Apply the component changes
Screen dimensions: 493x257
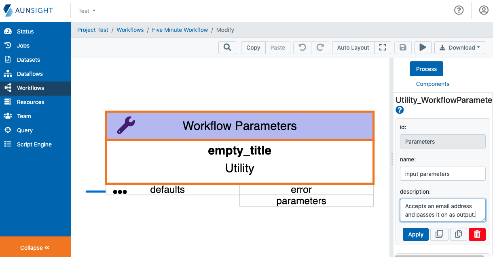pos(415,234)
